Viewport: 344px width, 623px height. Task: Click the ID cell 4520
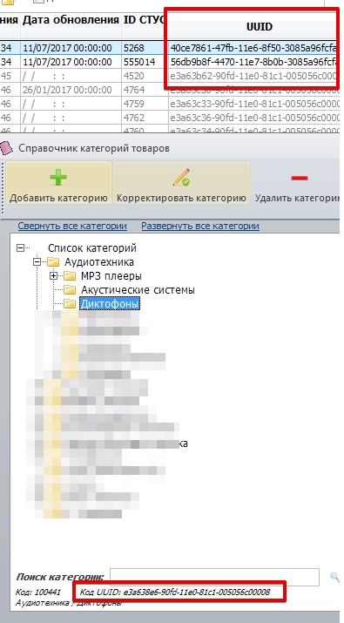click(x=144, y=76)
